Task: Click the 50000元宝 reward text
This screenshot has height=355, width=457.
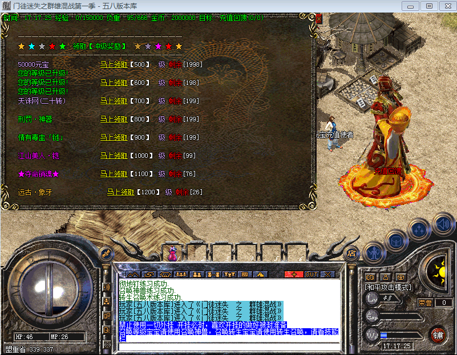Action: tap(33, 64)
